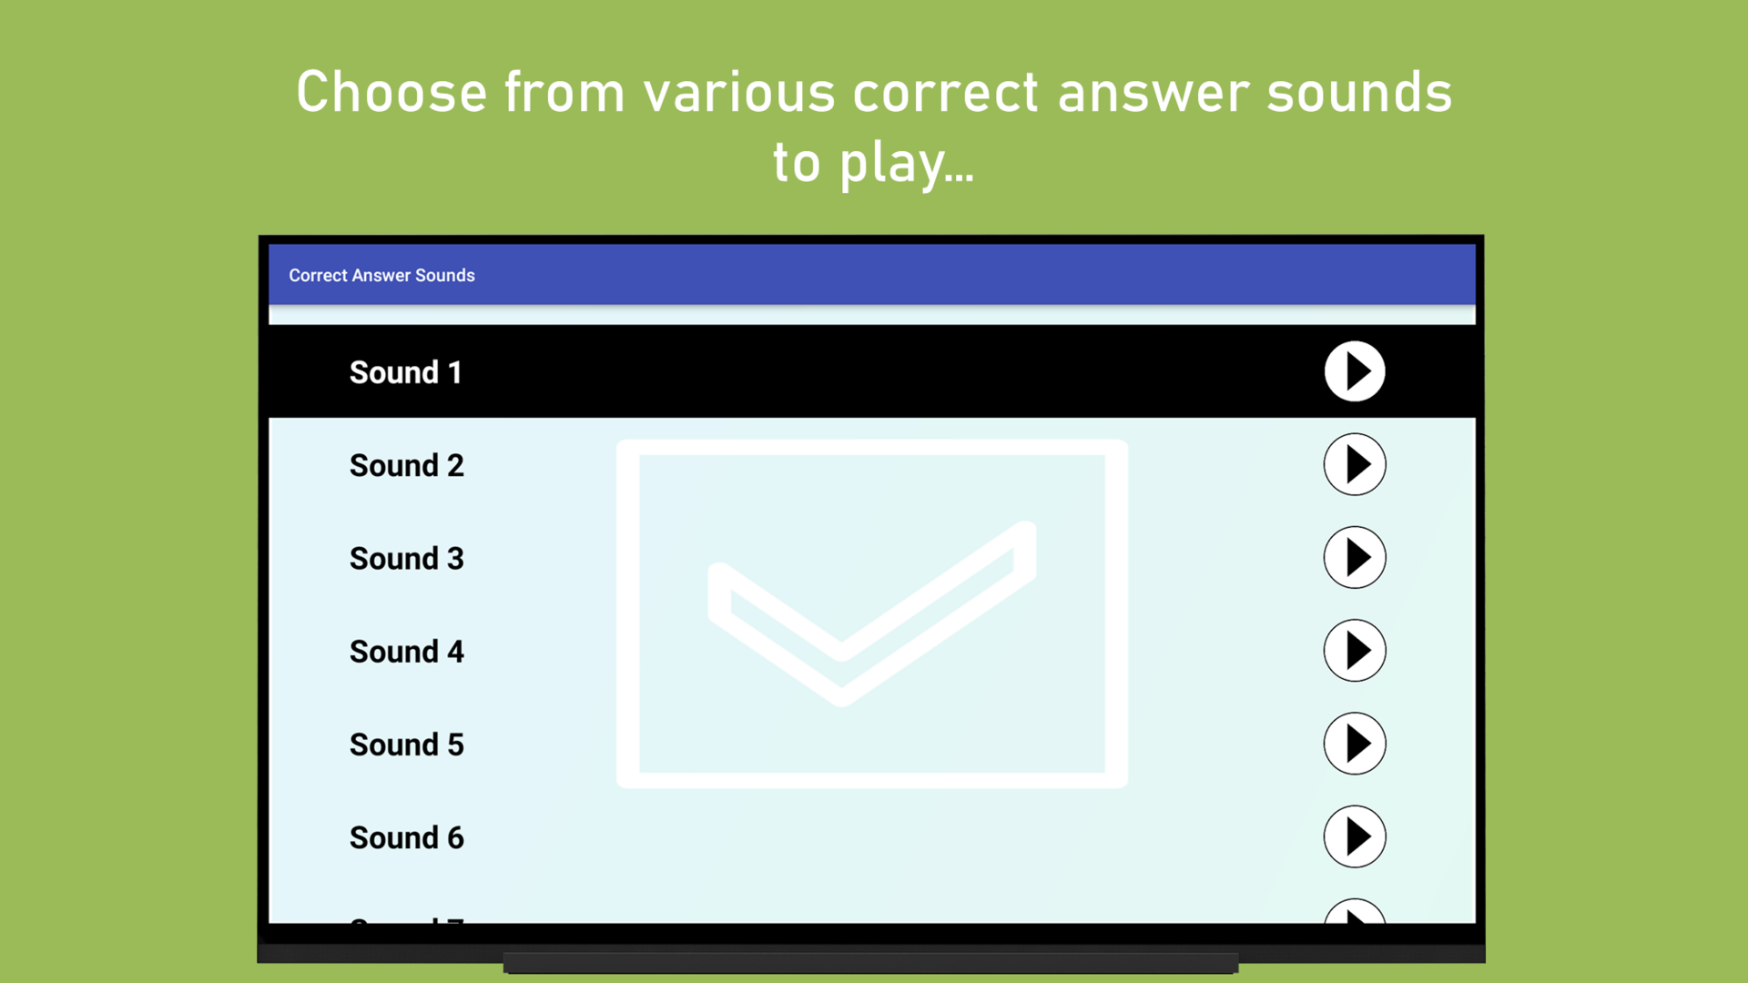Click the Correct Answer Sounds title
The image size is (1748, 983).
click(x=381, y=275)
